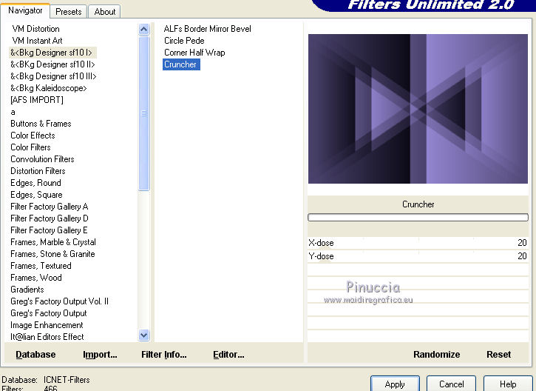Image resolution: width=536 pixels, height=391 pixels.
Task: Open the About tab
Action: 104,12
